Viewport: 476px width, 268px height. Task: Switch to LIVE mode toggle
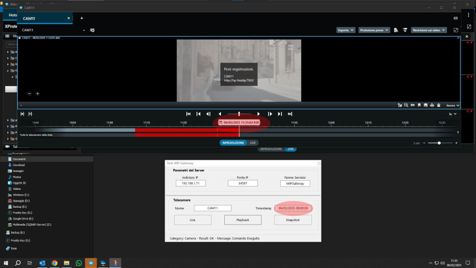coord(253,143)
